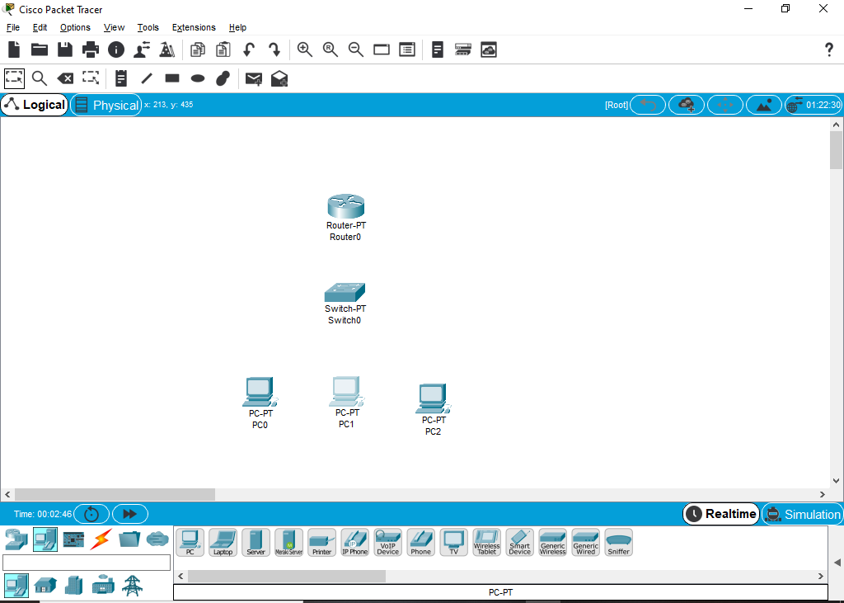This screenshot has width=844, height=603.
Task: Pick the Printer device
Action: pyautogui.click(x=322, y=542)
